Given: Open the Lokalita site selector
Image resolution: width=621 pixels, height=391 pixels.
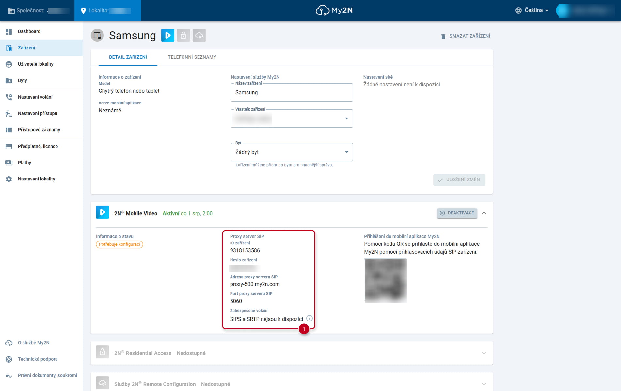Looking at the screenshot, I should point(108,10).
